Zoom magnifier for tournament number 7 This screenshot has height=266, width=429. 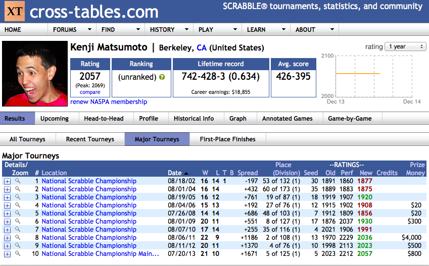click(x=18, y=229)
